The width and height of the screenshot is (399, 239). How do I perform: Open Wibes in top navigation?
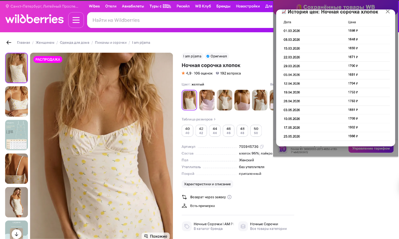pos(94,6)
